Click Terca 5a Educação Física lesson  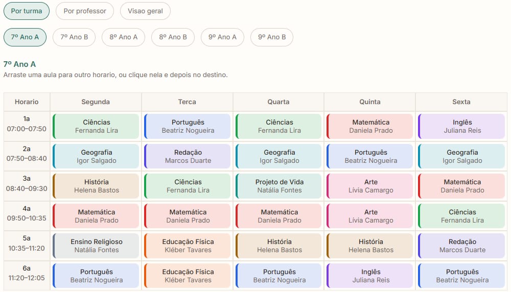(x=188, y=246)
